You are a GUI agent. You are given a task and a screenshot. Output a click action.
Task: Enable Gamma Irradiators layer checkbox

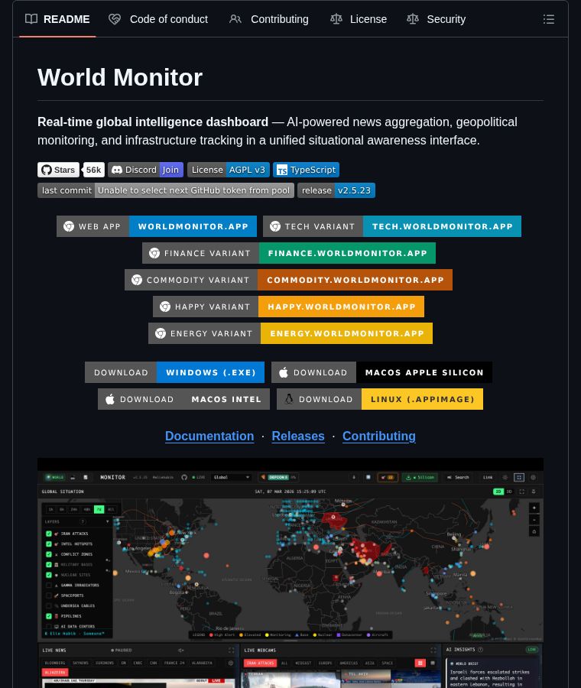[49, 586]
